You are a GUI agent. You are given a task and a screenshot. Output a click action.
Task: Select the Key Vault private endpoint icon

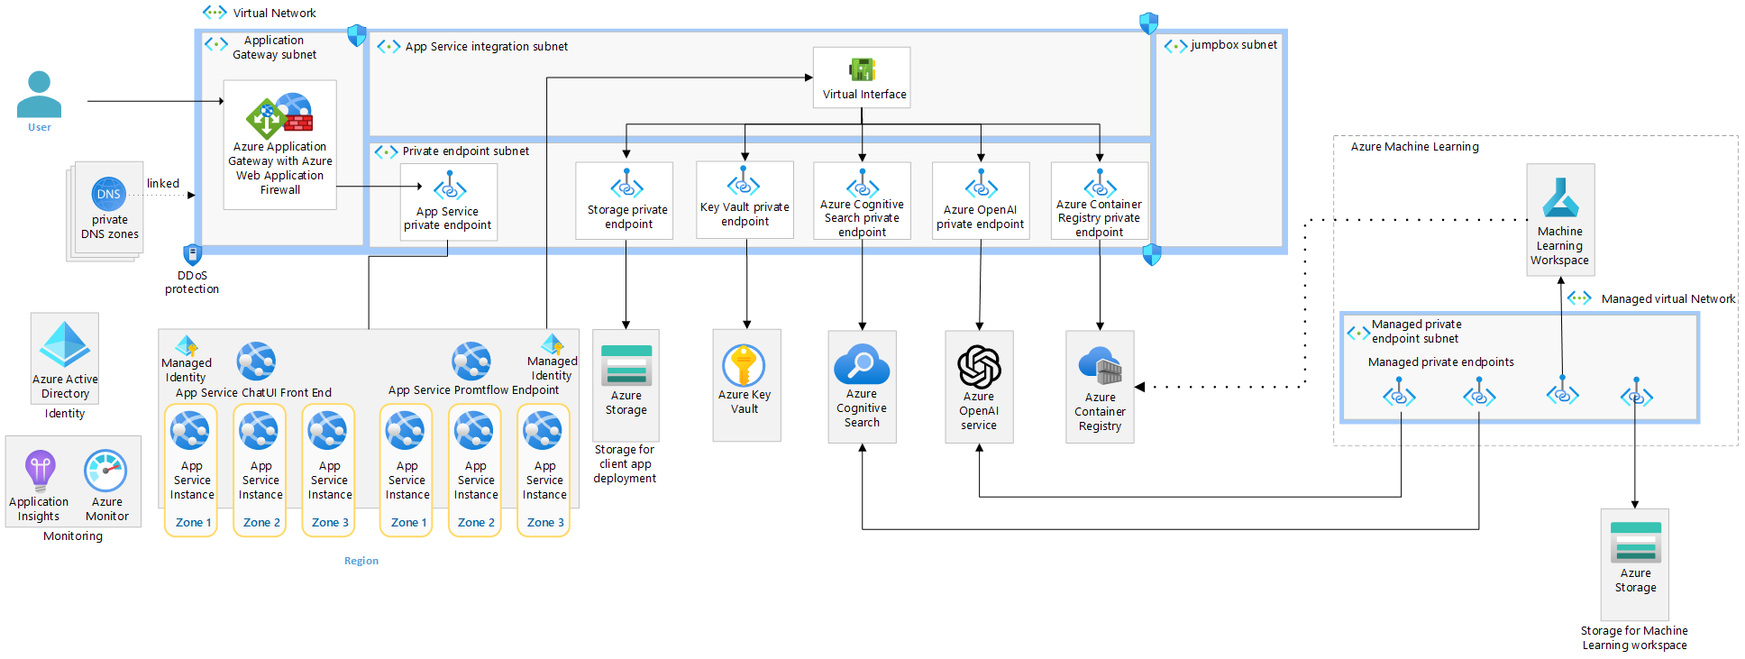tap(744, 181)
